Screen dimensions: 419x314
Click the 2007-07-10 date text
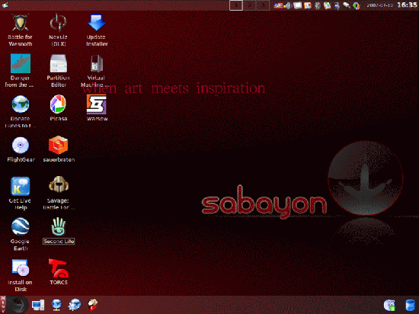(379, 5)
